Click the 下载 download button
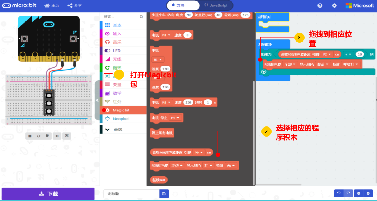 48,194
